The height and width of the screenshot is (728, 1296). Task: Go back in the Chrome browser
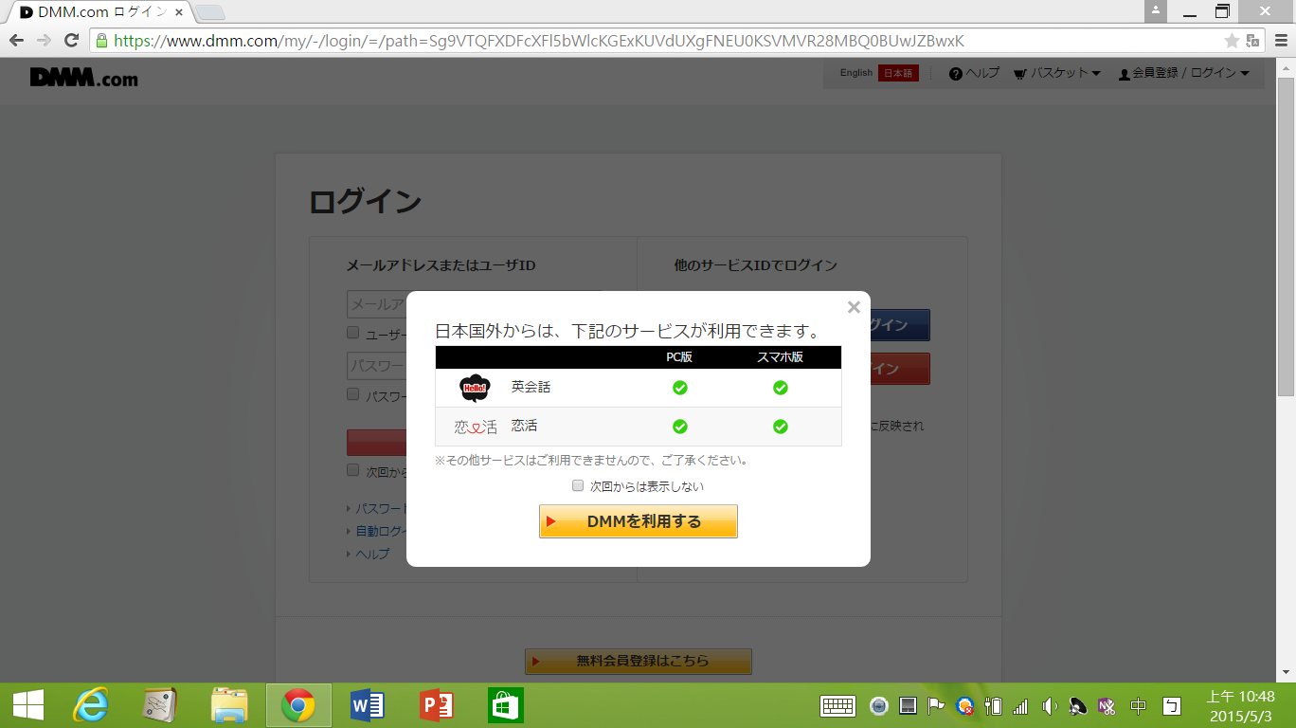[x=16, y=41]
